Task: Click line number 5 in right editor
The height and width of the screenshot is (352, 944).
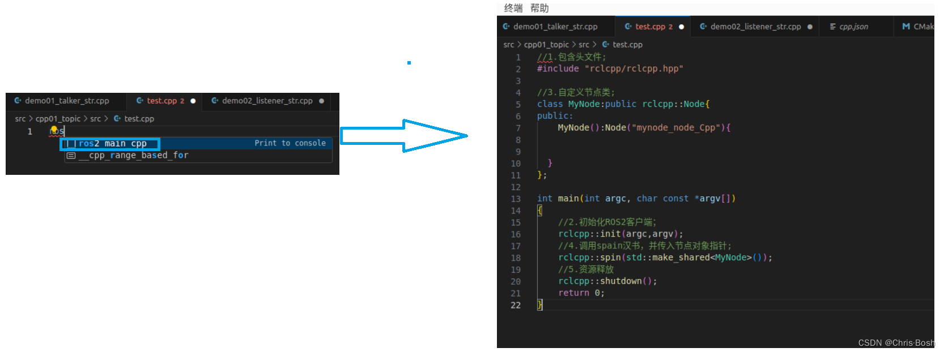Action: [x=518, y=105]
